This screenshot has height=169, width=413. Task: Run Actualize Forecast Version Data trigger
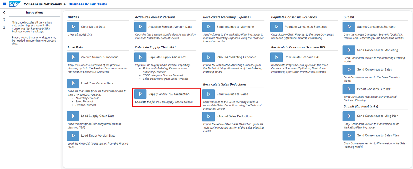(x=140, y=27)
